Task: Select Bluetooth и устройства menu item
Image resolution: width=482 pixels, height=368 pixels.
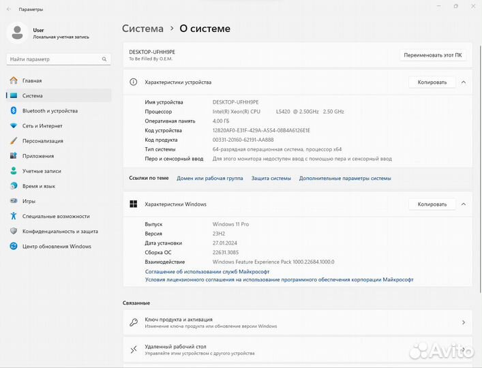Action: [x=59, y=110]
